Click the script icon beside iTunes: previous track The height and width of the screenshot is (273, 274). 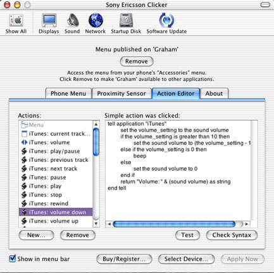24,160
